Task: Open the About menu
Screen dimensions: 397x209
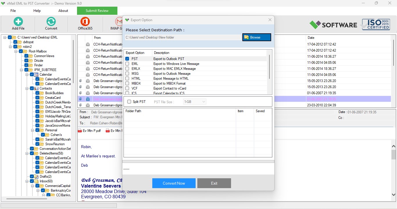Action: click(63, 11)
